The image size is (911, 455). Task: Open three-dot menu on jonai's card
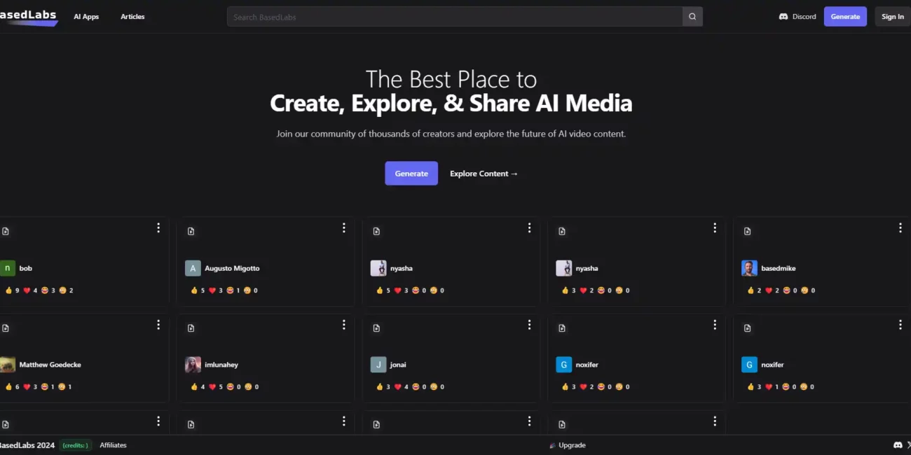(529, 324)
